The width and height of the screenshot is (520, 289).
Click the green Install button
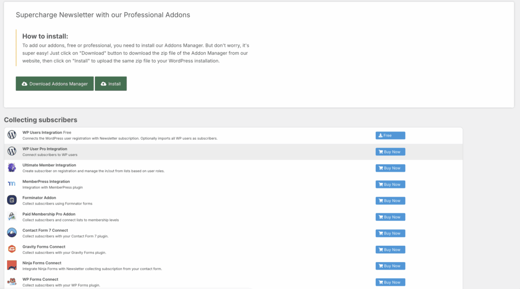(111, 84)
